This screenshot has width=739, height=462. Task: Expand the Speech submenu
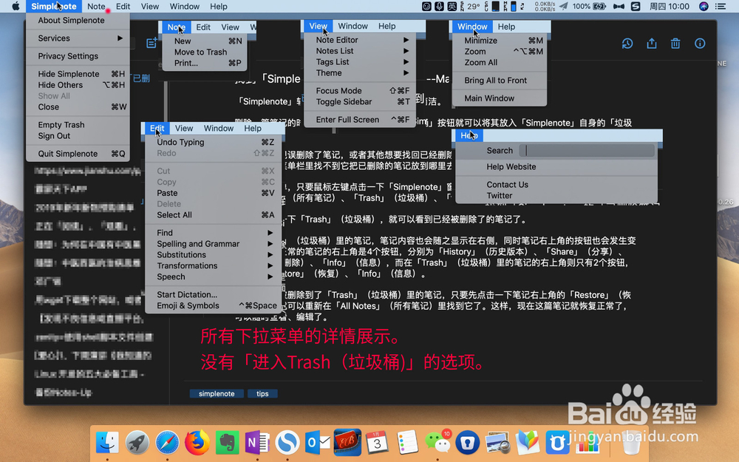[x=215, y=276]
